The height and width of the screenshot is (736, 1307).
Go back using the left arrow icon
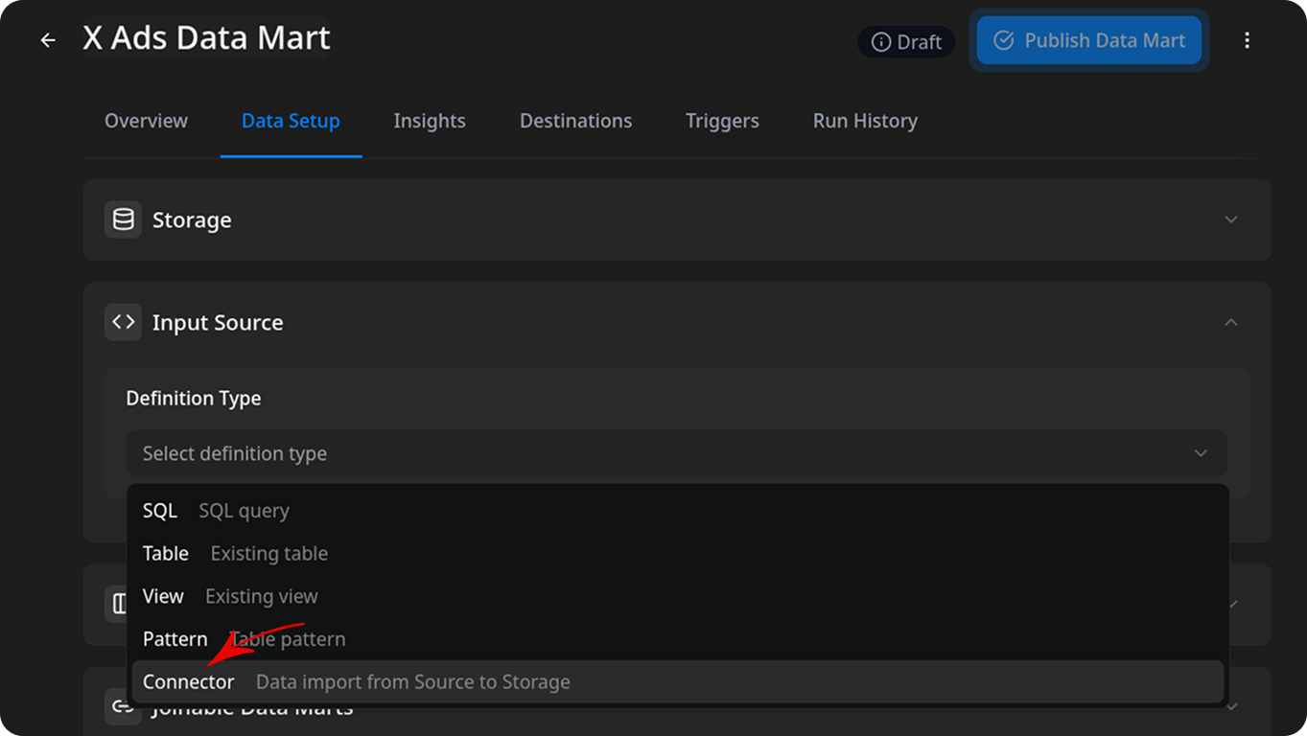(x=48, y=40)
